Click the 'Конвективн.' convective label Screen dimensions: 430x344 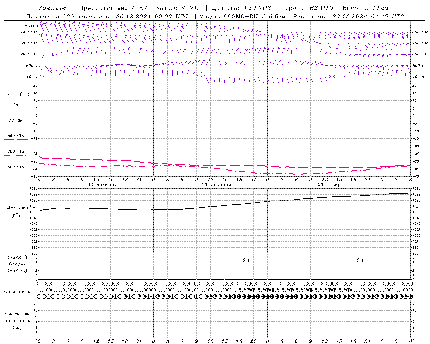tap(17, 314)
